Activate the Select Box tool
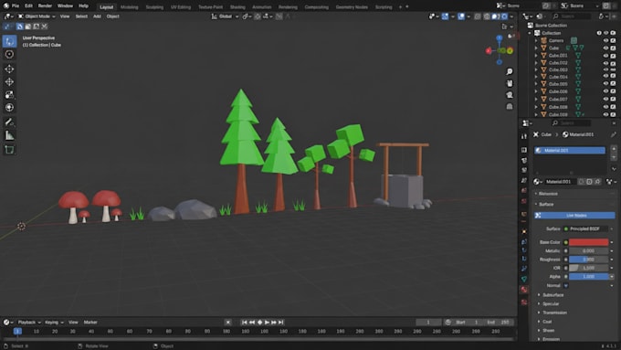Screen dimensions: 621x350 (9, 41)
